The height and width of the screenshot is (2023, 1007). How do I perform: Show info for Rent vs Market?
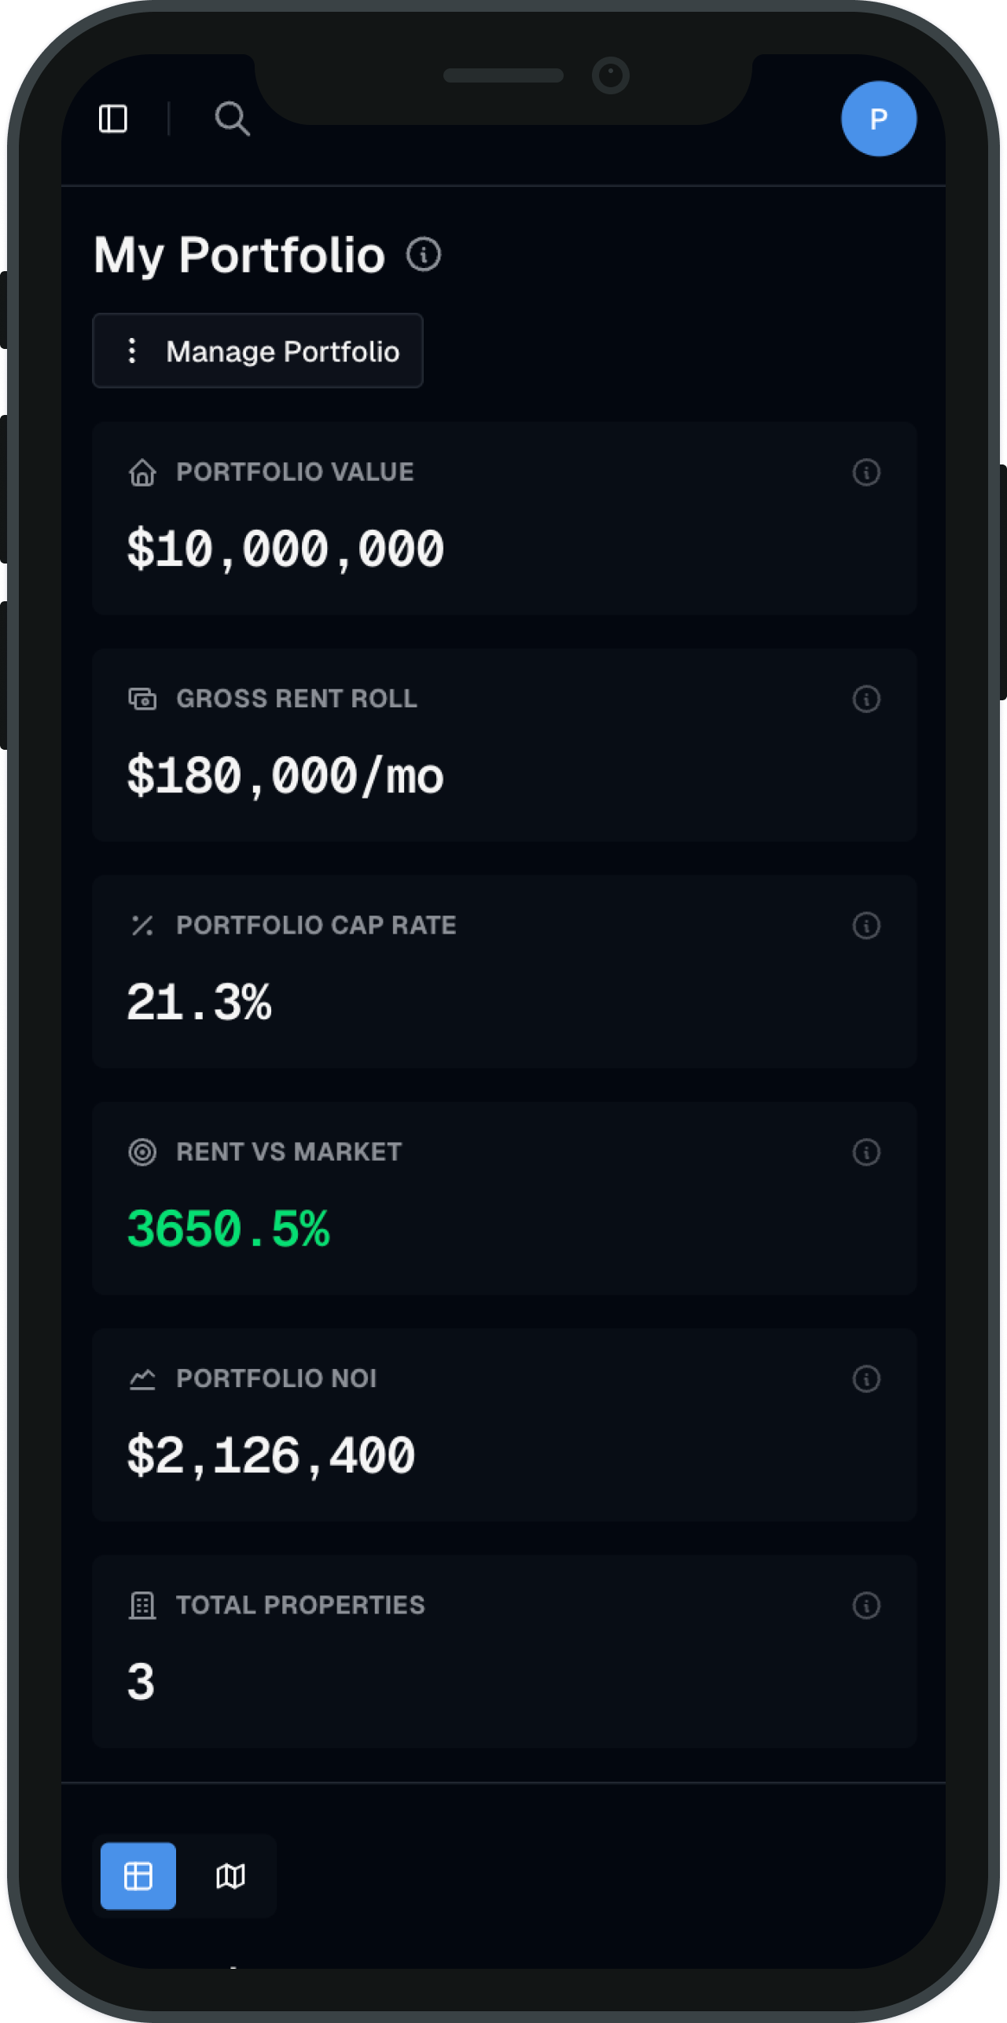tap(866, 1152)
